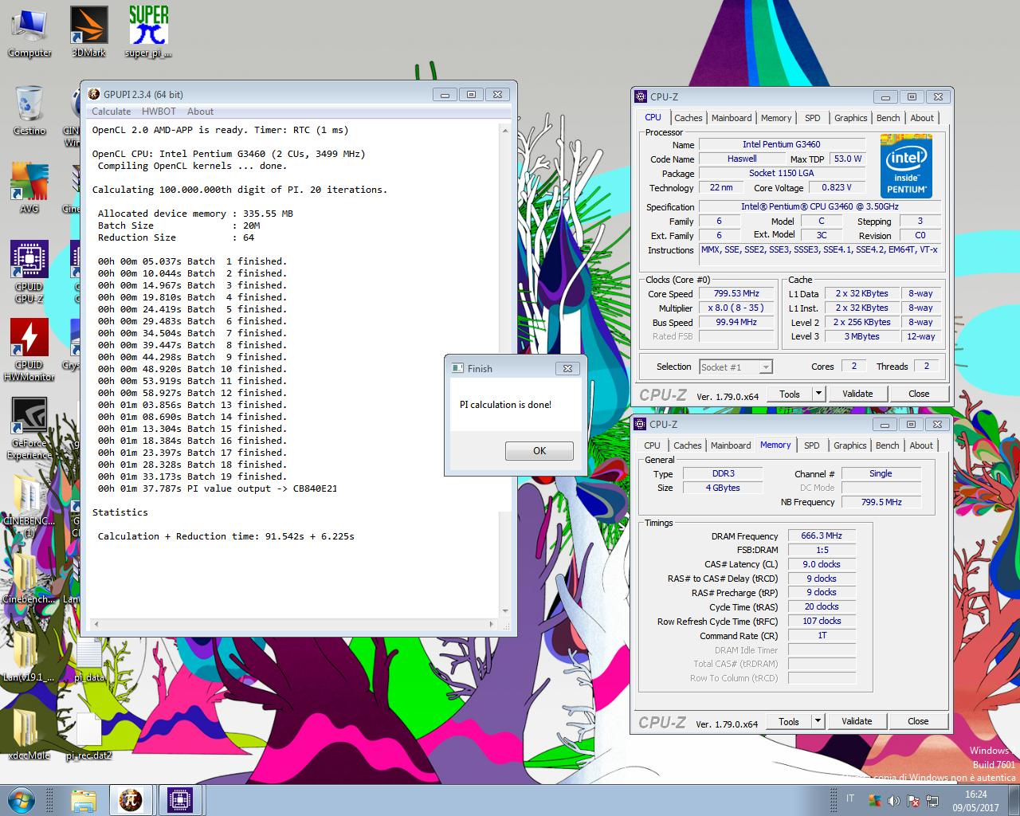Click the IT language indicator in taskbar

click(x=850, y=798)
